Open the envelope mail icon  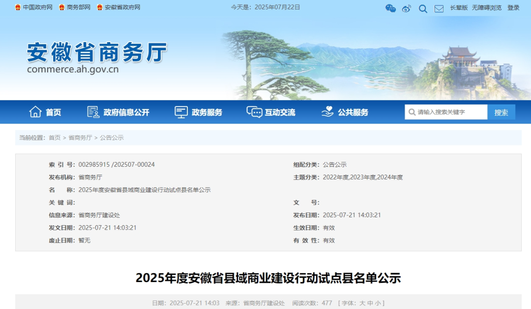coord(439,8)
